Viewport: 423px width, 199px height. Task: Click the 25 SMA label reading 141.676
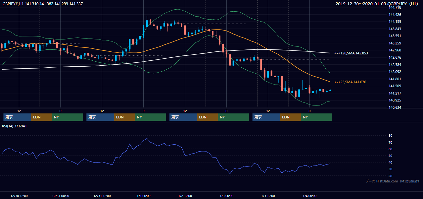[x=350, y=82]
